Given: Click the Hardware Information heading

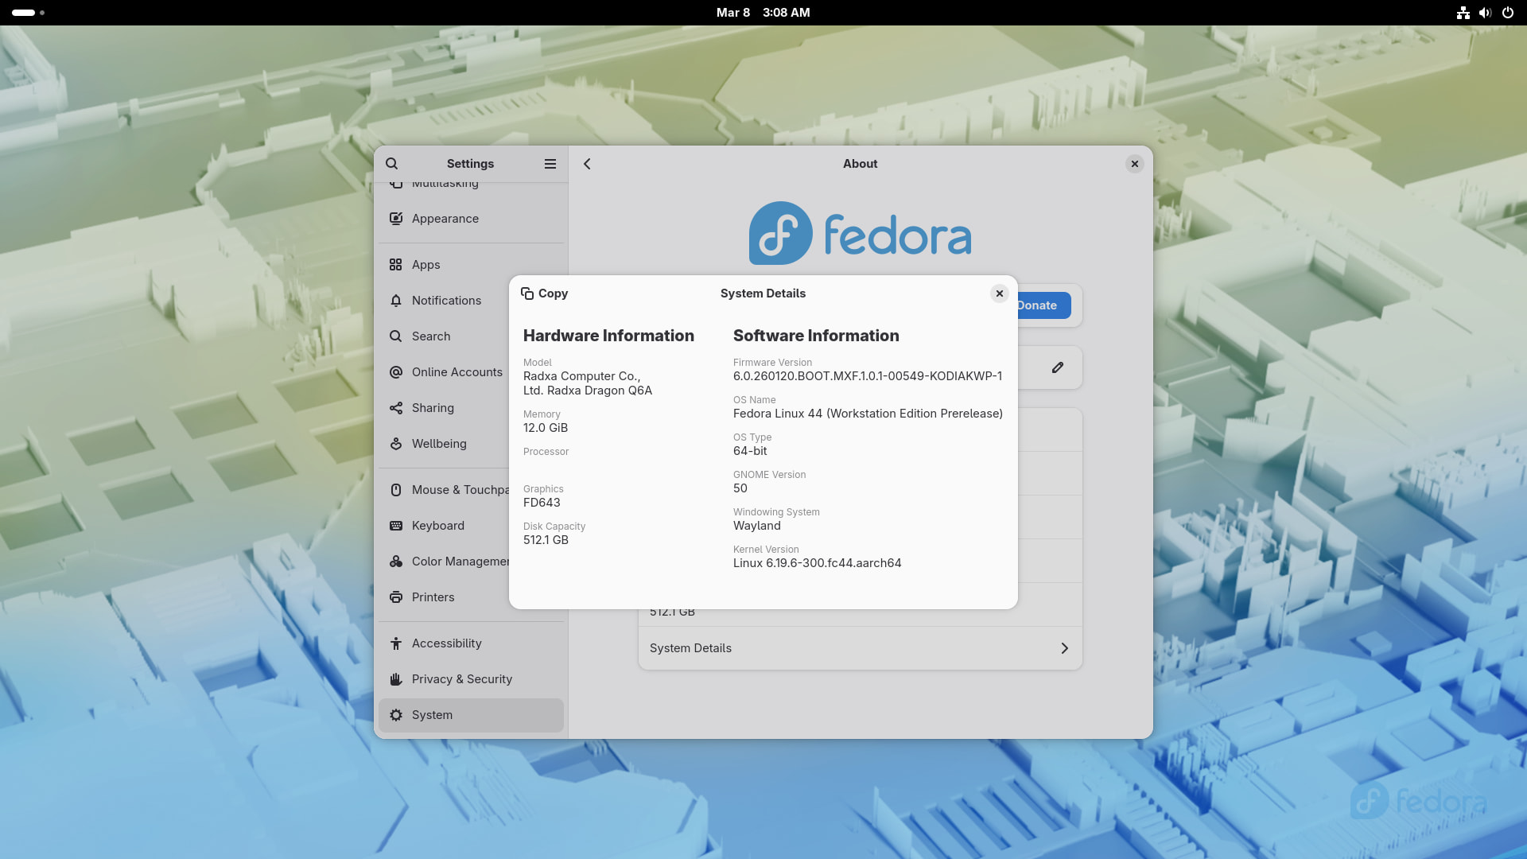Looking at the screenshot, I should [x=608, y=336].
